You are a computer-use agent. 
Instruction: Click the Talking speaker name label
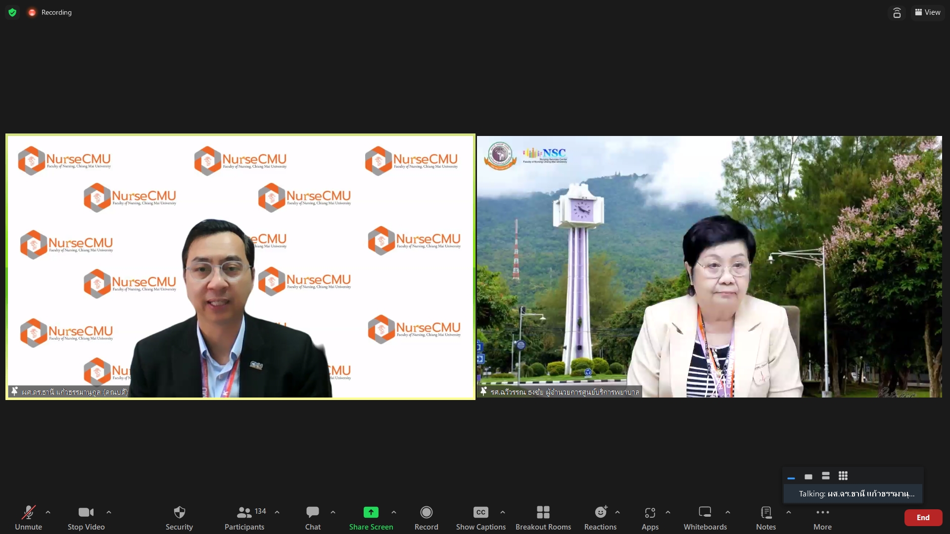coord(856,493)
